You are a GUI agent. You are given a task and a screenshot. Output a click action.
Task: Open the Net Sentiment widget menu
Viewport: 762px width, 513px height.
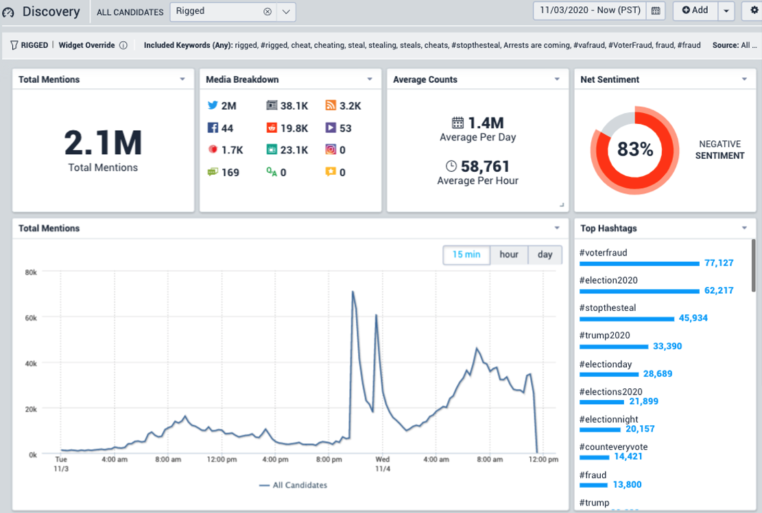(x=744, y=79)
